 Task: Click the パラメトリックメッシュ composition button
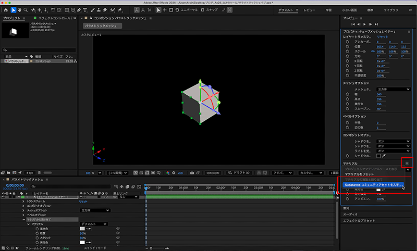click(x=103, y=26)
